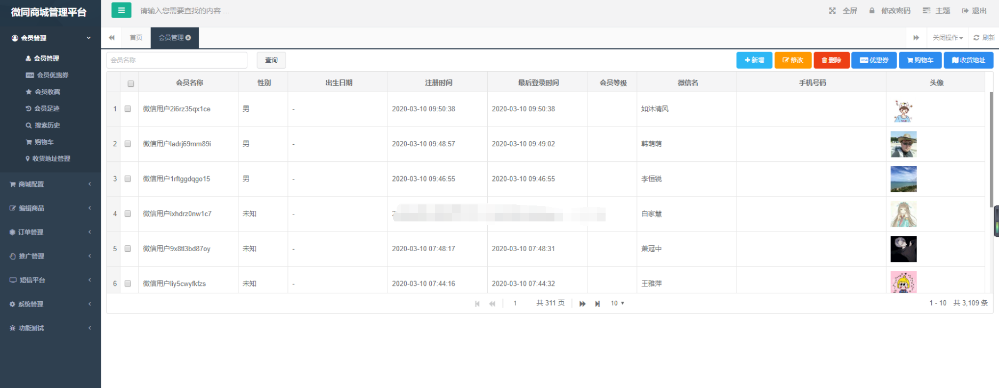Sort by the 最后登录时间 column header
Image resolution: width=999 pixels, height=388 pixels.
click(x=538, y=82)
